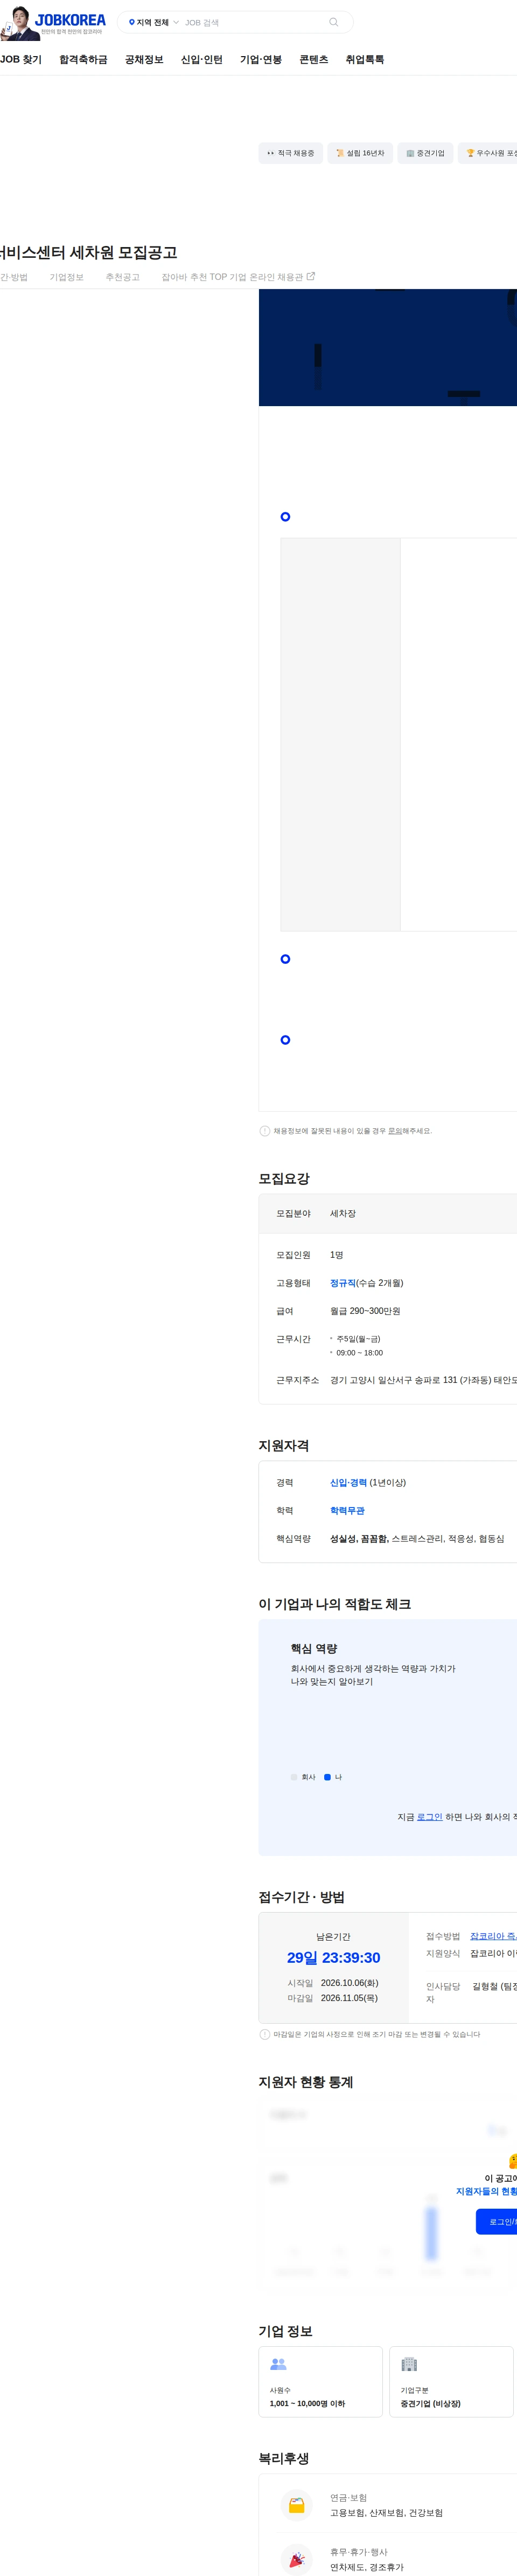Viewport: 517px width, 2576px height.
Task: Open the 합격축하금 menu
Action: 83,60
